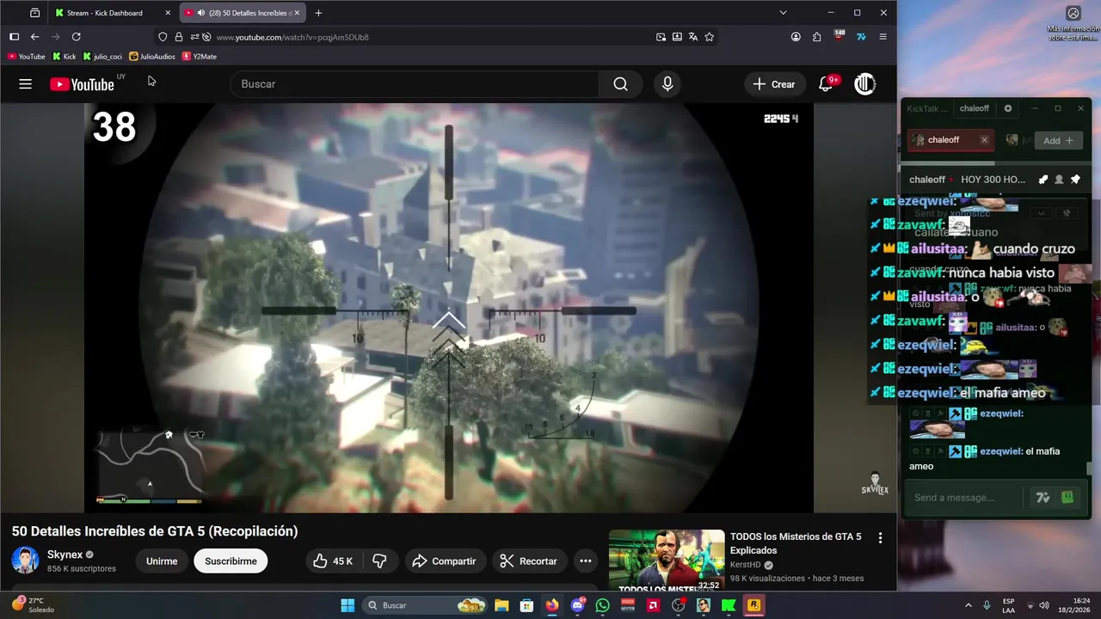Open the YouTube bookmark in the bookmarks bar
Image resolution: width=1101 pixels, height=619 pixels.
pyautogui.click(x=27, y=57)
